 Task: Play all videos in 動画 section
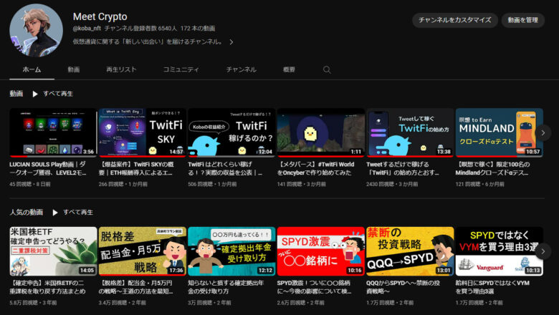52,94
